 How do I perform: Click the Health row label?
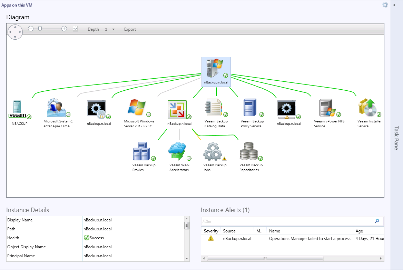coord(13,238)
